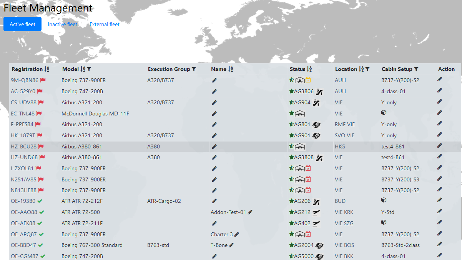The width and height of the screenshot is (462, 260).
Task: Click departure plane icon next to AG212
Action: (316, 212)
